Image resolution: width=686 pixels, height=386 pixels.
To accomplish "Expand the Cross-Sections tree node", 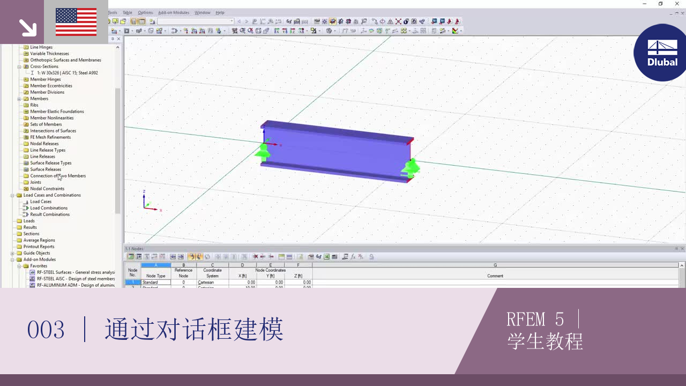I will 19,66.
